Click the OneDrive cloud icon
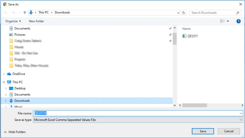Screen dimensions: 245x138 click(x=9, y=74)
